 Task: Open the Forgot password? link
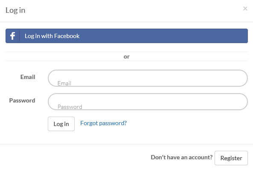click(103, 123)
